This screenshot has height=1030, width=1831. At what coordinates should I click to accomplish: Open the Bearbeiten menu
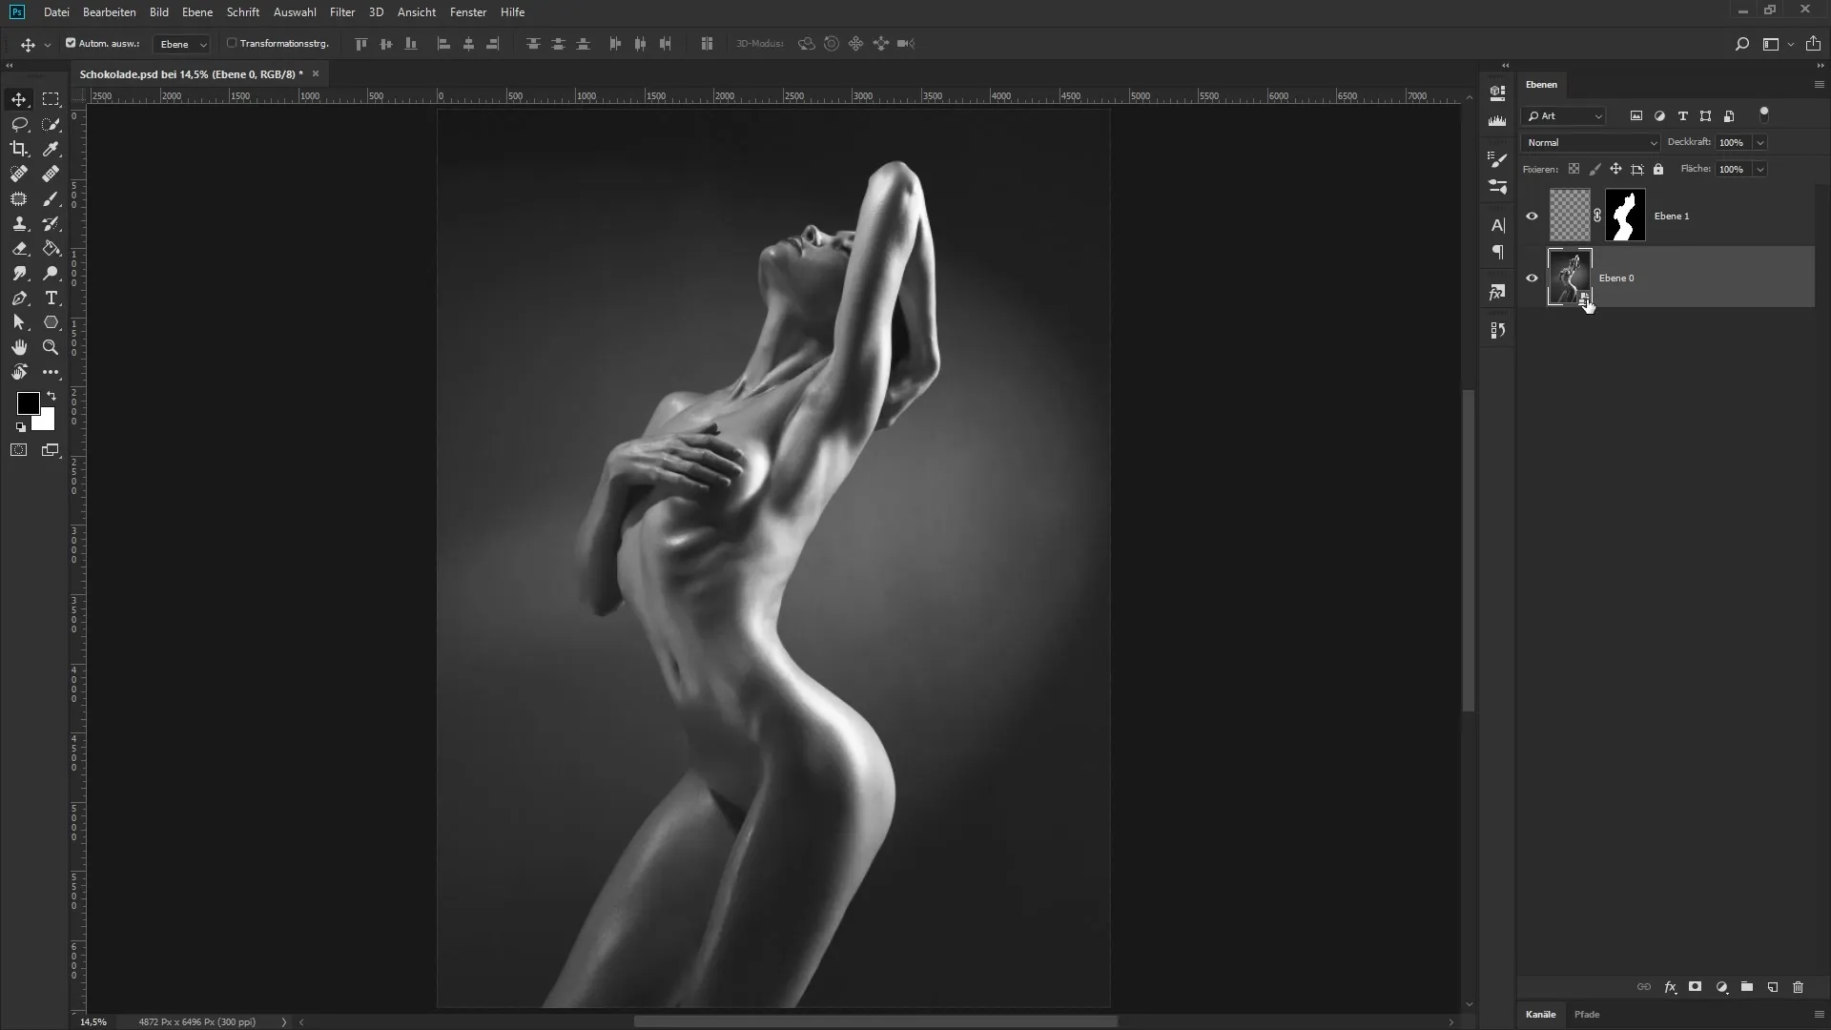coord(109,12)
